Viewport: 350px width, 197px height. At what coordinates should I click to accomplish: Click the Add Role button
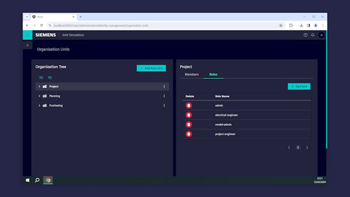point(299,86)
